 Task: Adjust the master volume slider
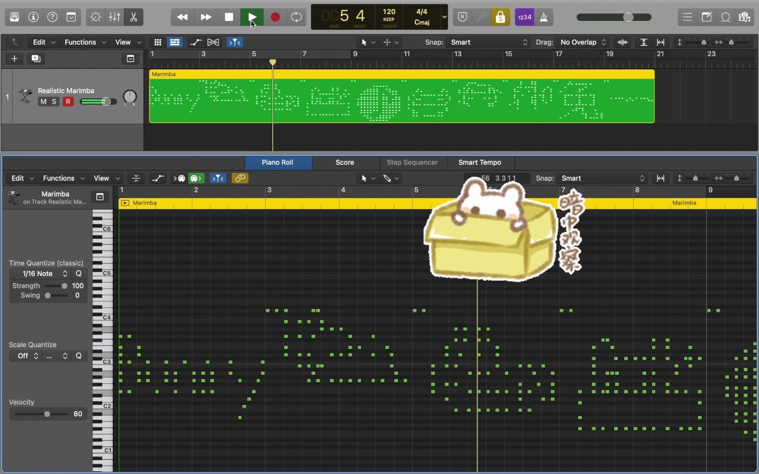pyautogui.click(x=614, y=17)
